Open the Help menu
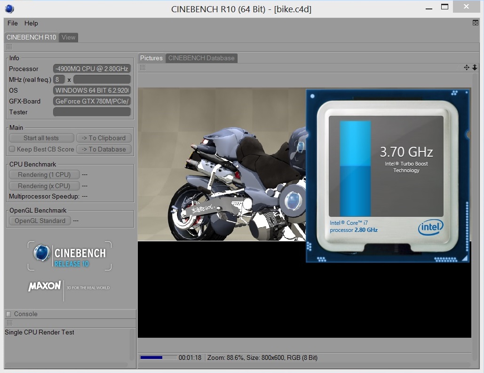 pyautogui.click(x=31, y=23)
